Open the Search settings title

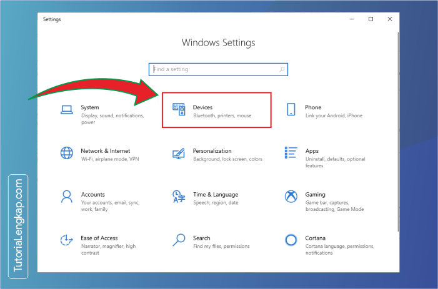[x=201, y=238]
